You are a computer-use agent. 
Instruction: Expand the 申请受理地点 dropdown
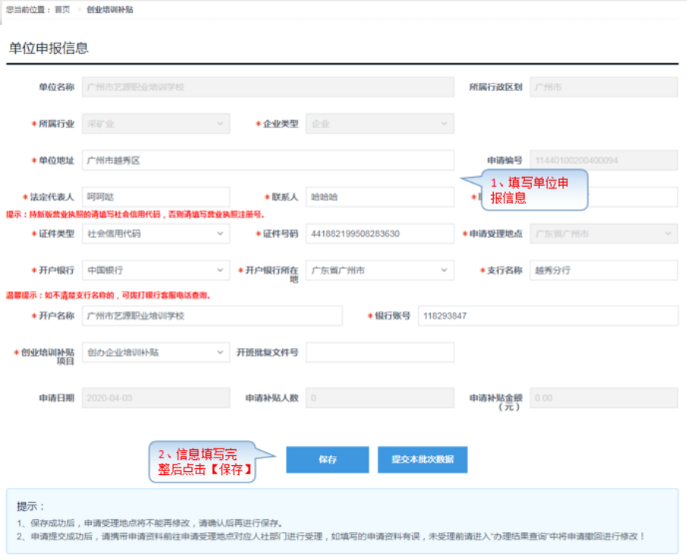tap(603, 234)
